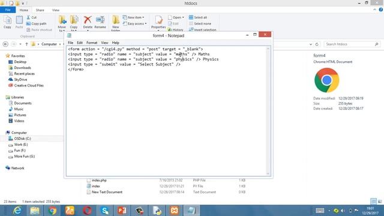The width and height of the screenshot is (384, 216).
Task: Switch to the View ribbon tab in Explorer
Action: point(56,10)
